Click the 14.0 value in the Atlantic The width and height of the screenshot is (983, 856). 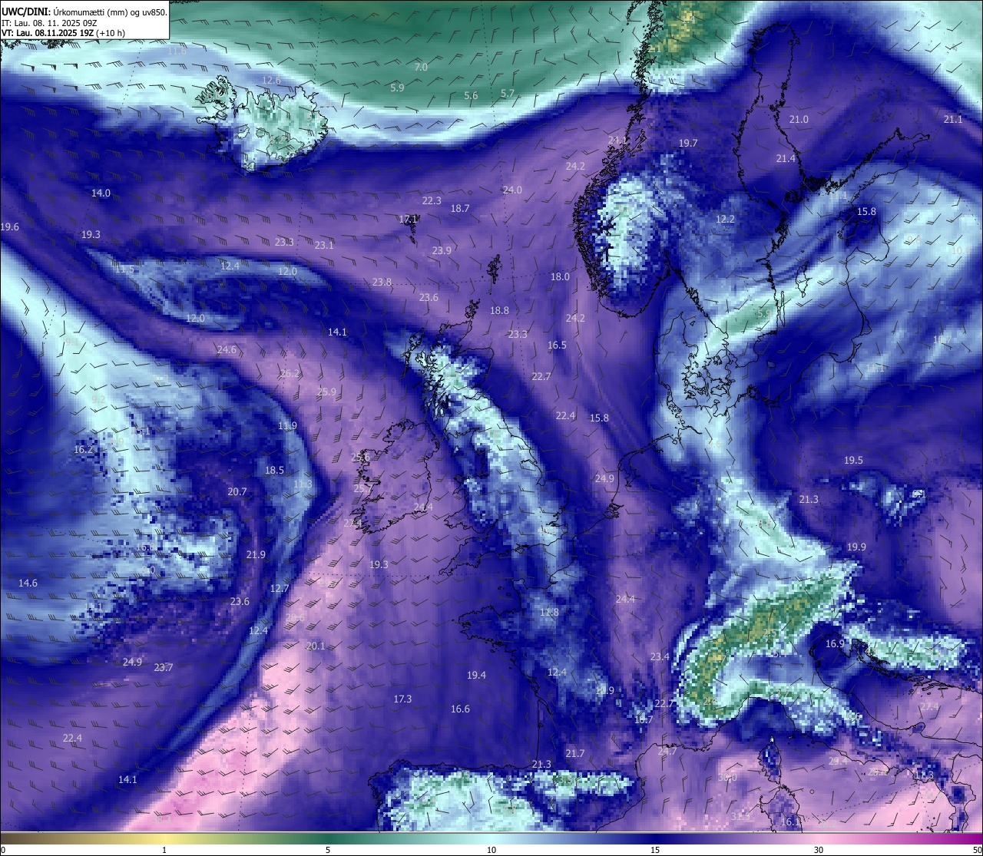[101, 193]
